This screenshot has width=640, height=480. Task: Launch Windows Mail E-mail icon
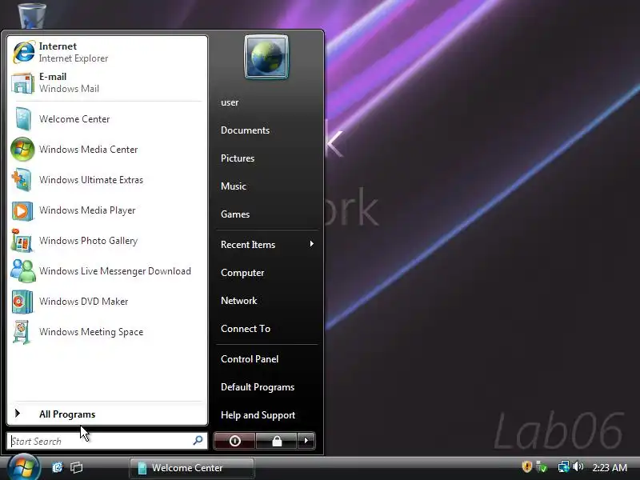(x=23, y=83)
